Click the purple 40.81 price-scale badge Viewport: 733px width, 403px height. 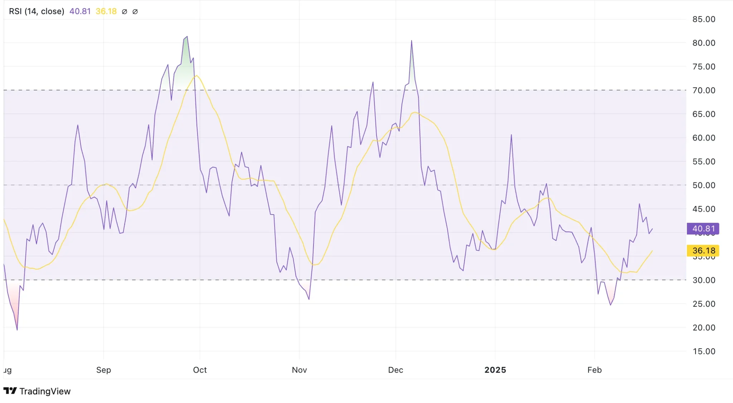click(702, 228)
